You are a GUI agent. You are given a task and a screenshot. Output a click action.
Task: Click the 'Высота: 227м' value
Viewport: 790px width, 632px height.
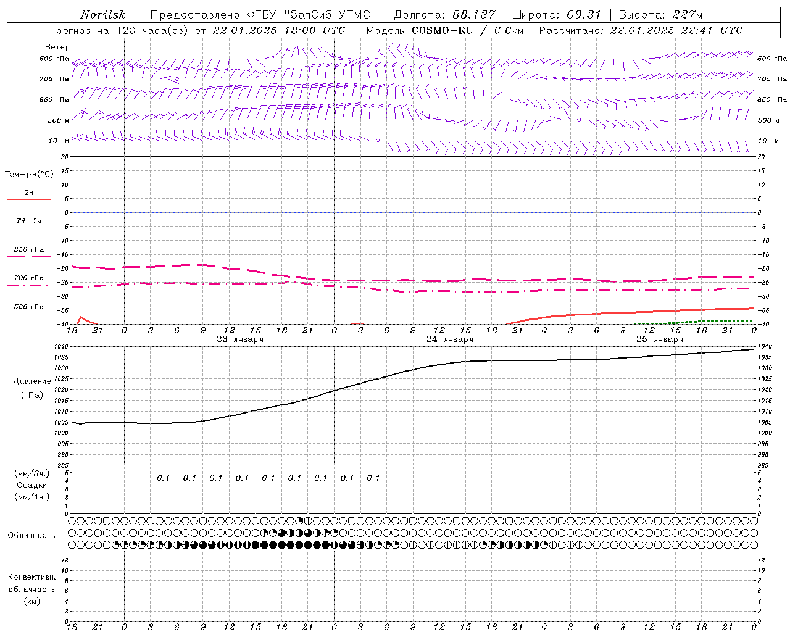tap(660, 15)
